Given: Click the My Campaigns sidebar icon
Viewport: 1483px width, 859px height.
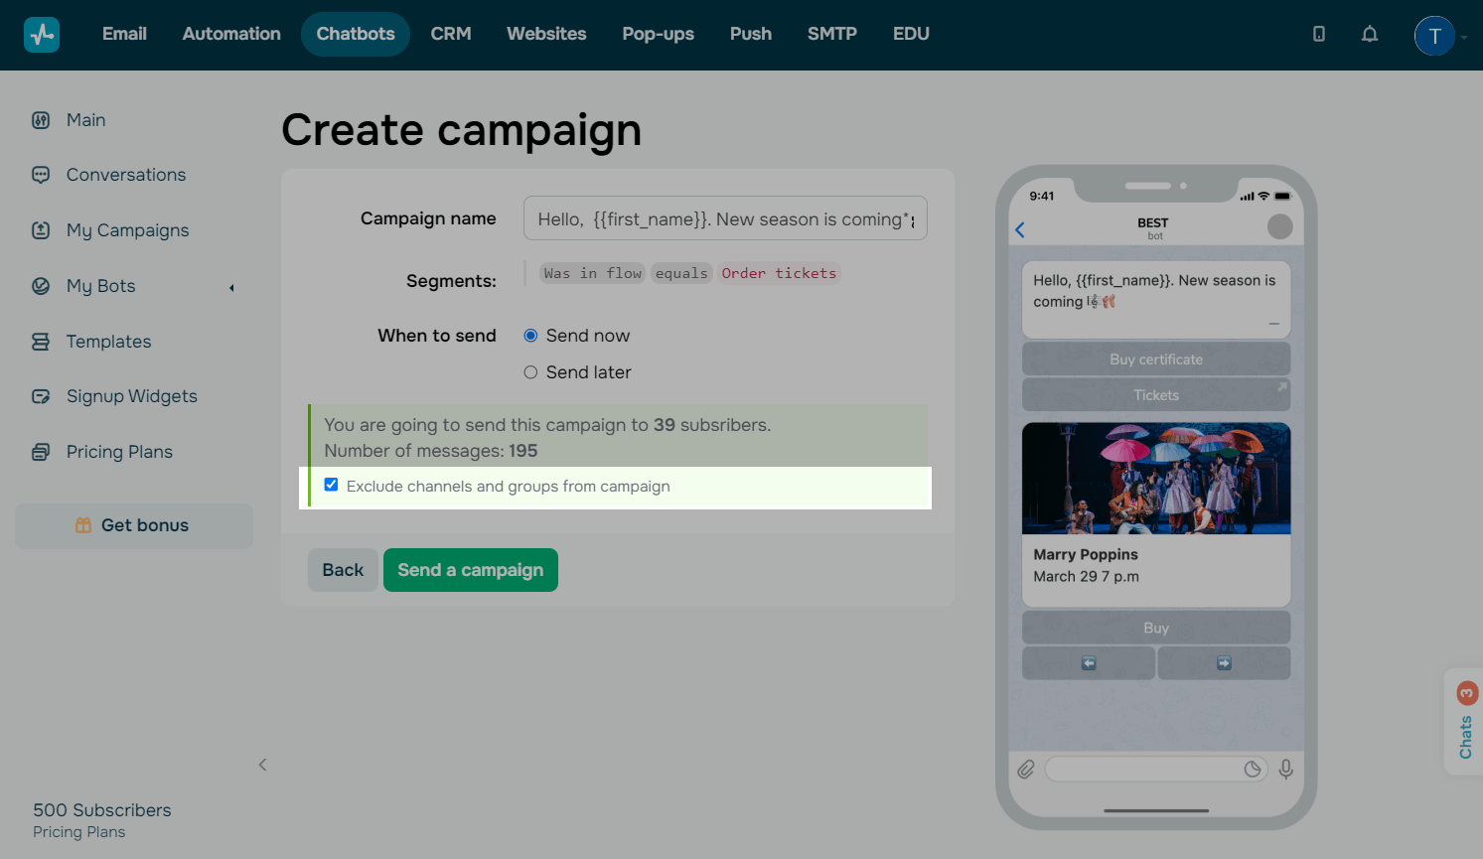Looking at the screenshot, I should point(40,229).
